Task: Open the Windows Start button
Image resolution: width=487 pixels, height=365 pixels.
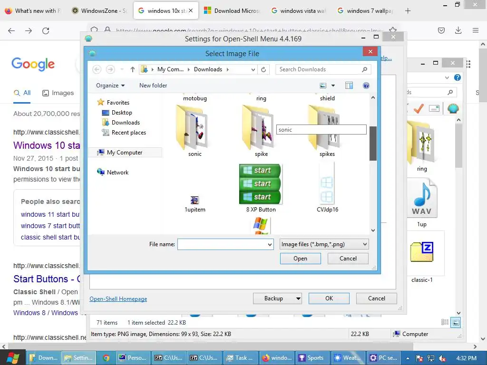Action: (x=13, y=358)
